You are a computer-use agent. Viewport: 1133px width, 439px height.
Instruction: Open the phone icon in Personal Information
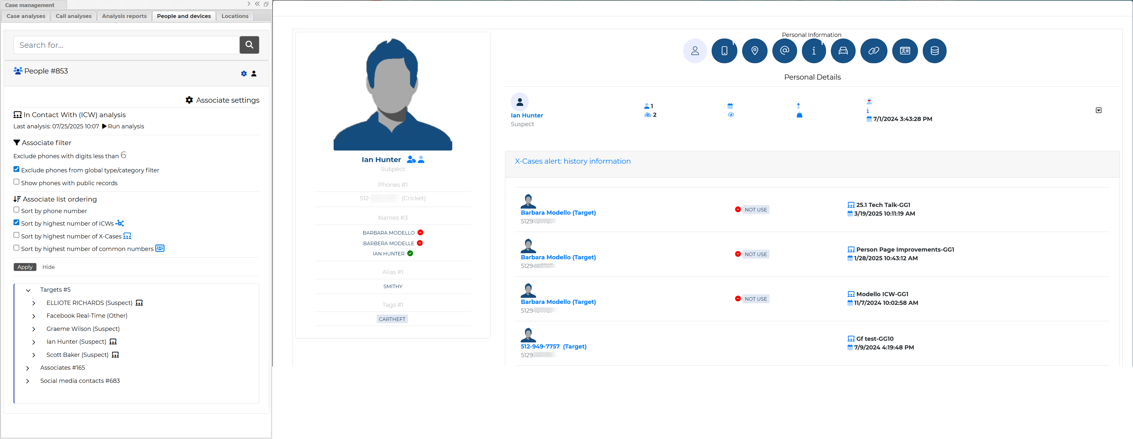724,51
